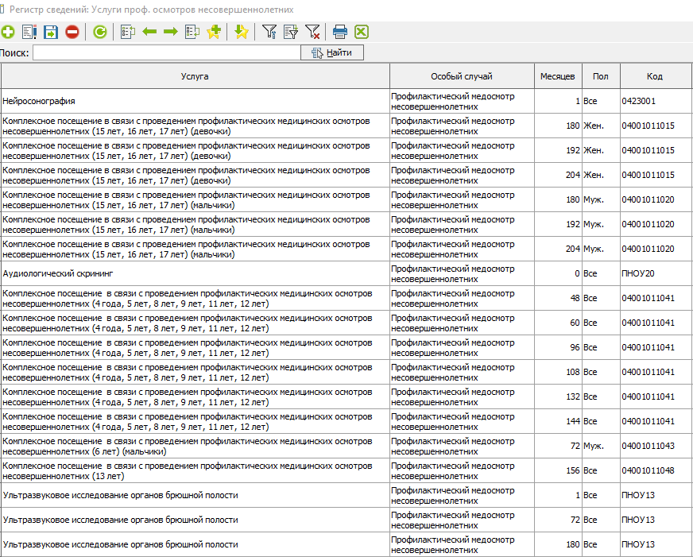Click the first funnel filter icon
693x557 pixels.
pos(269,32)
